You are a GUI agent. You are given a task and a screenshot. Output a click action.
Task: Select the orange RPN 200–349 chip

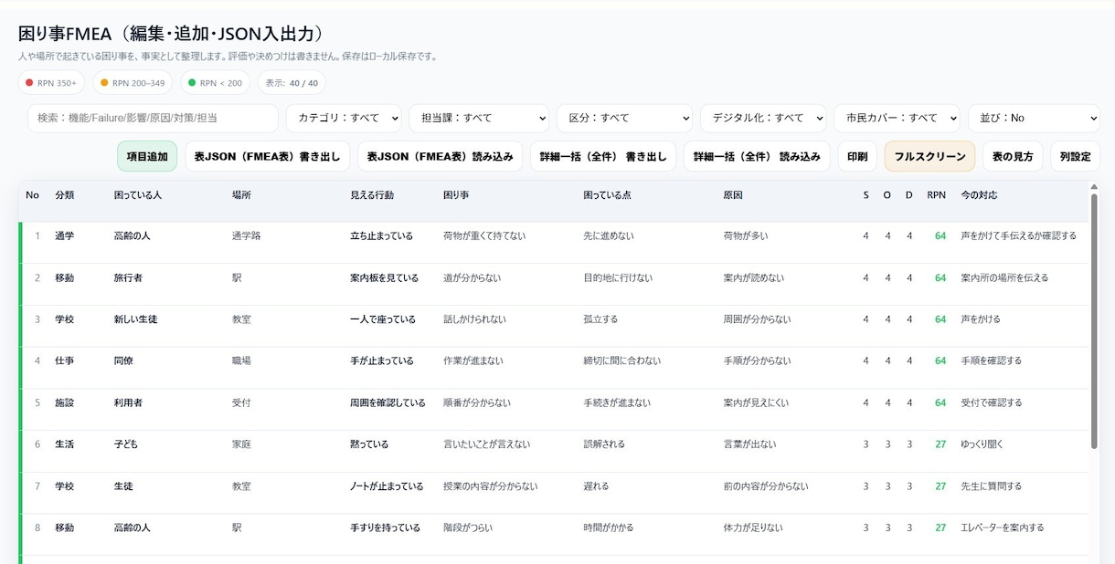coord(133,83)
